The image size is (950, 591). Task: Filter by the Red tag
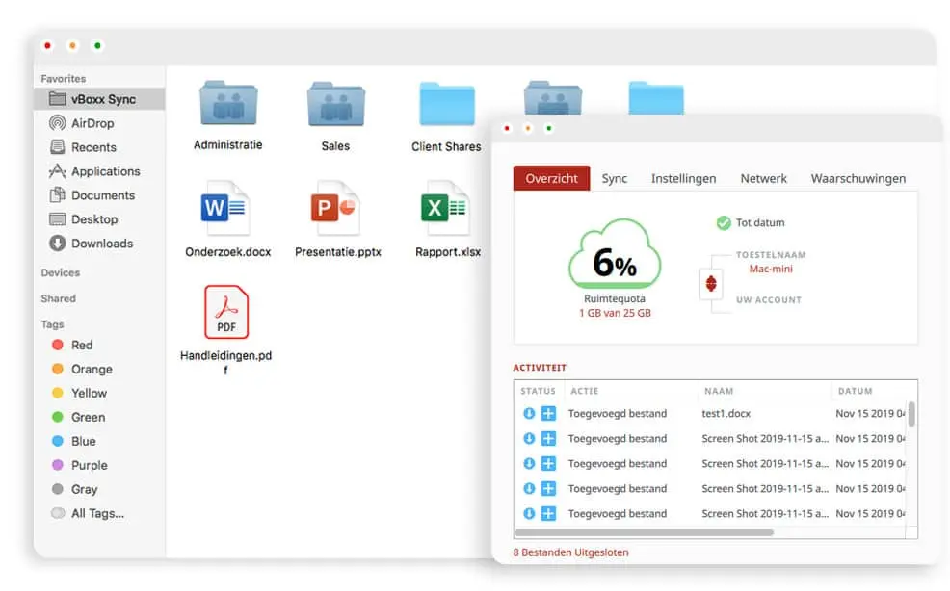[82, 346]
